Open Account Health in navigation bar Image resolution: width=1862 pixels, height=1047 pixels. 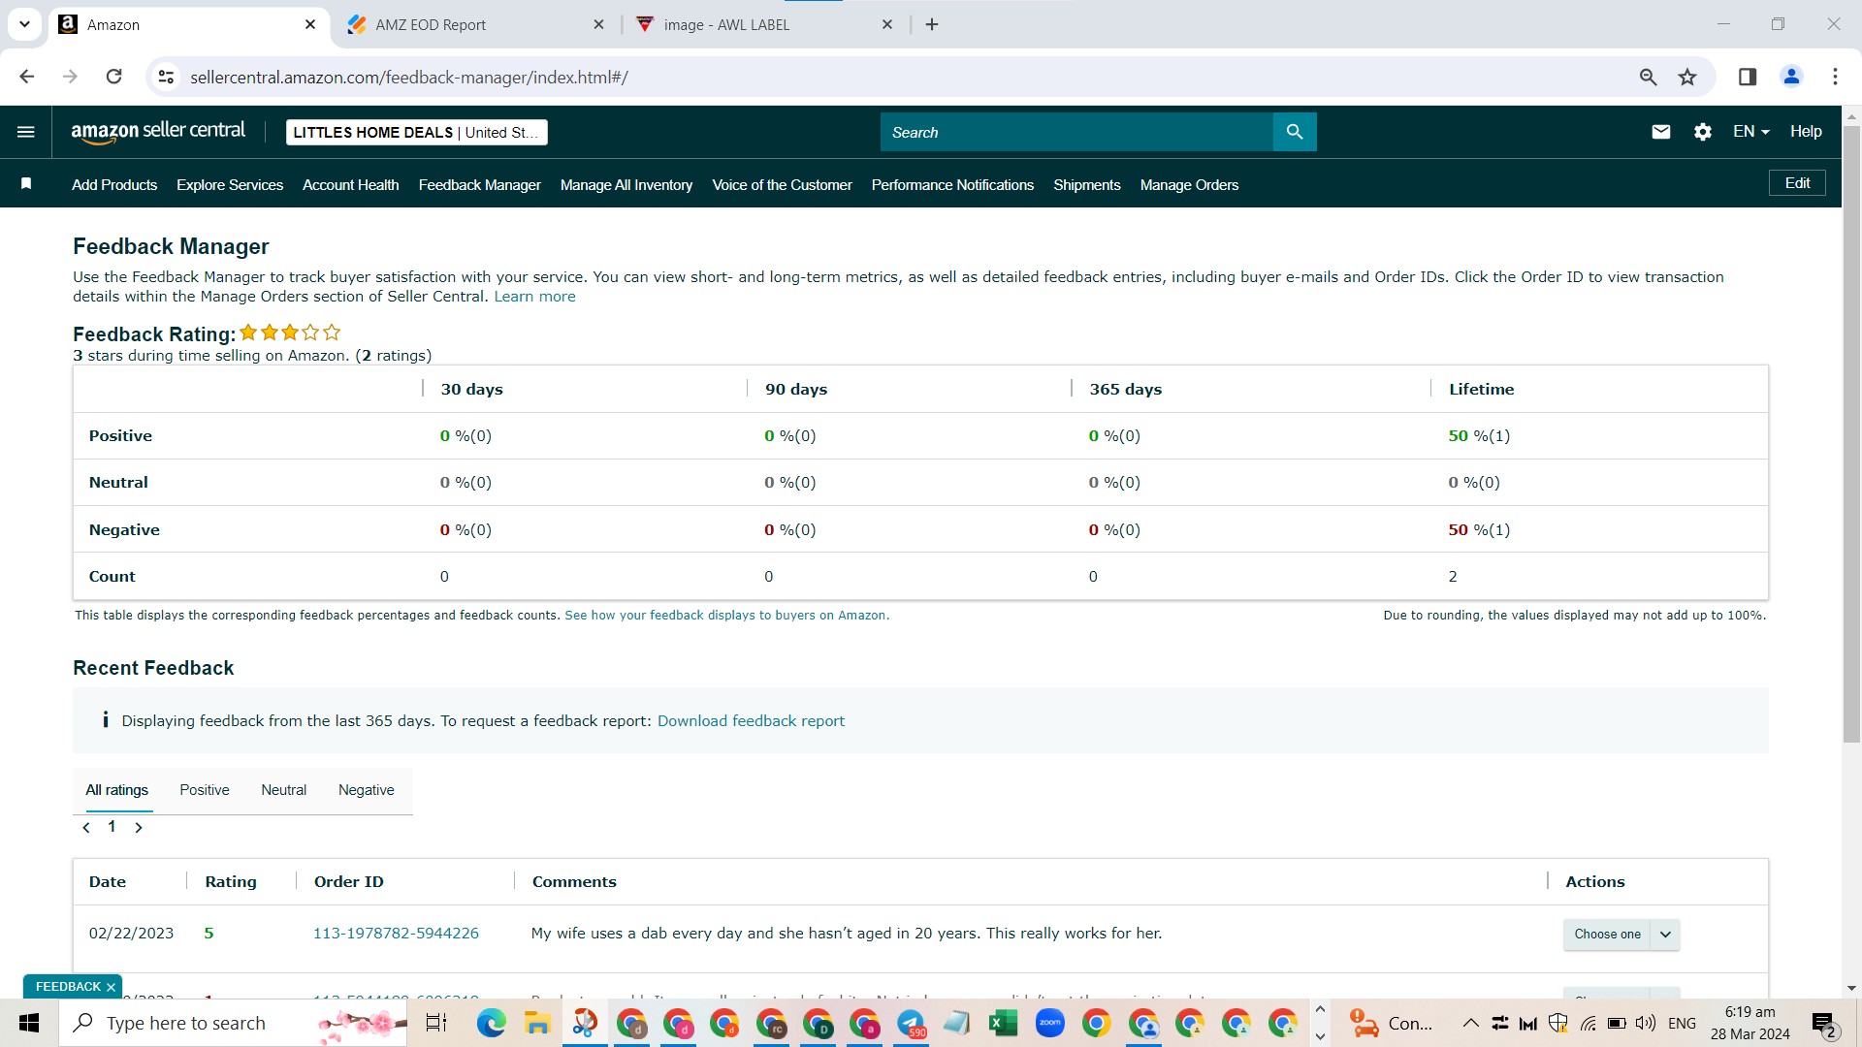click(x=351, y=185)
